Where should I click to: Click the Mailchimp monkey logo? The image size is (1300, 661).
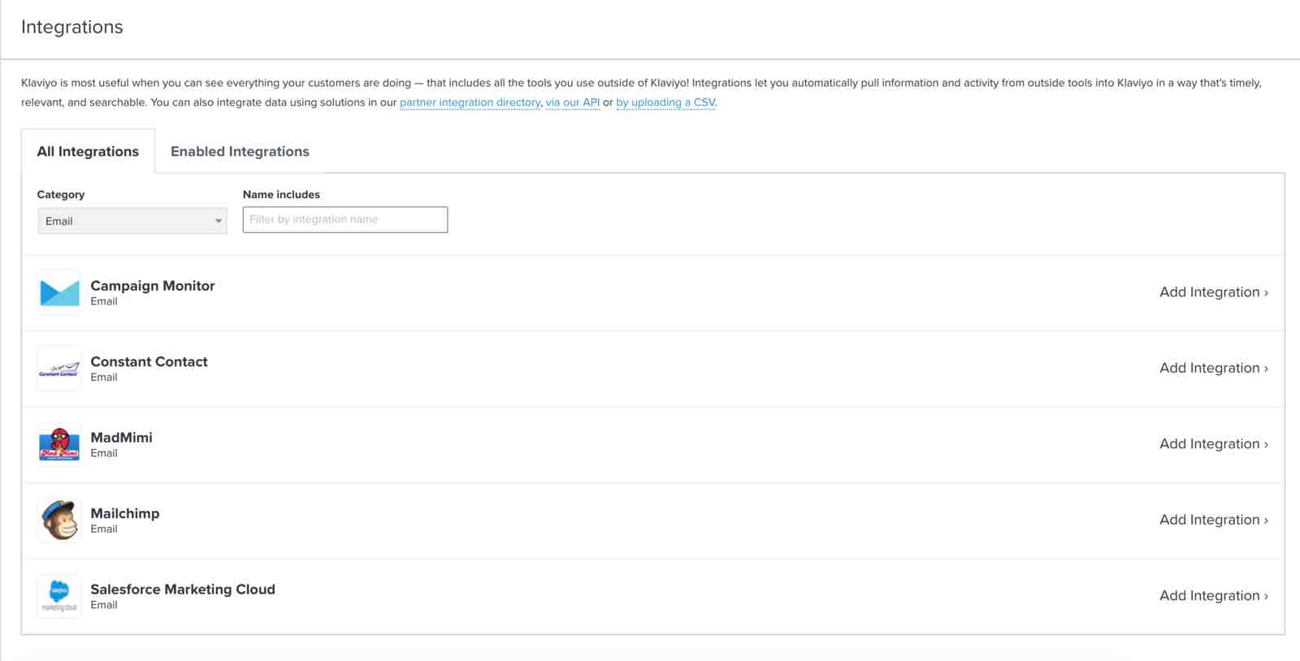(59, 521)
